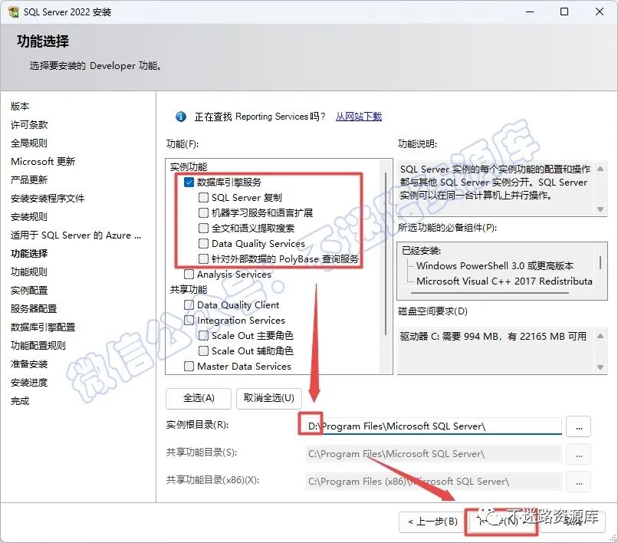Select 安装规则 step in the sidebar
Screen dimensions: 618x543
(29, 216)
